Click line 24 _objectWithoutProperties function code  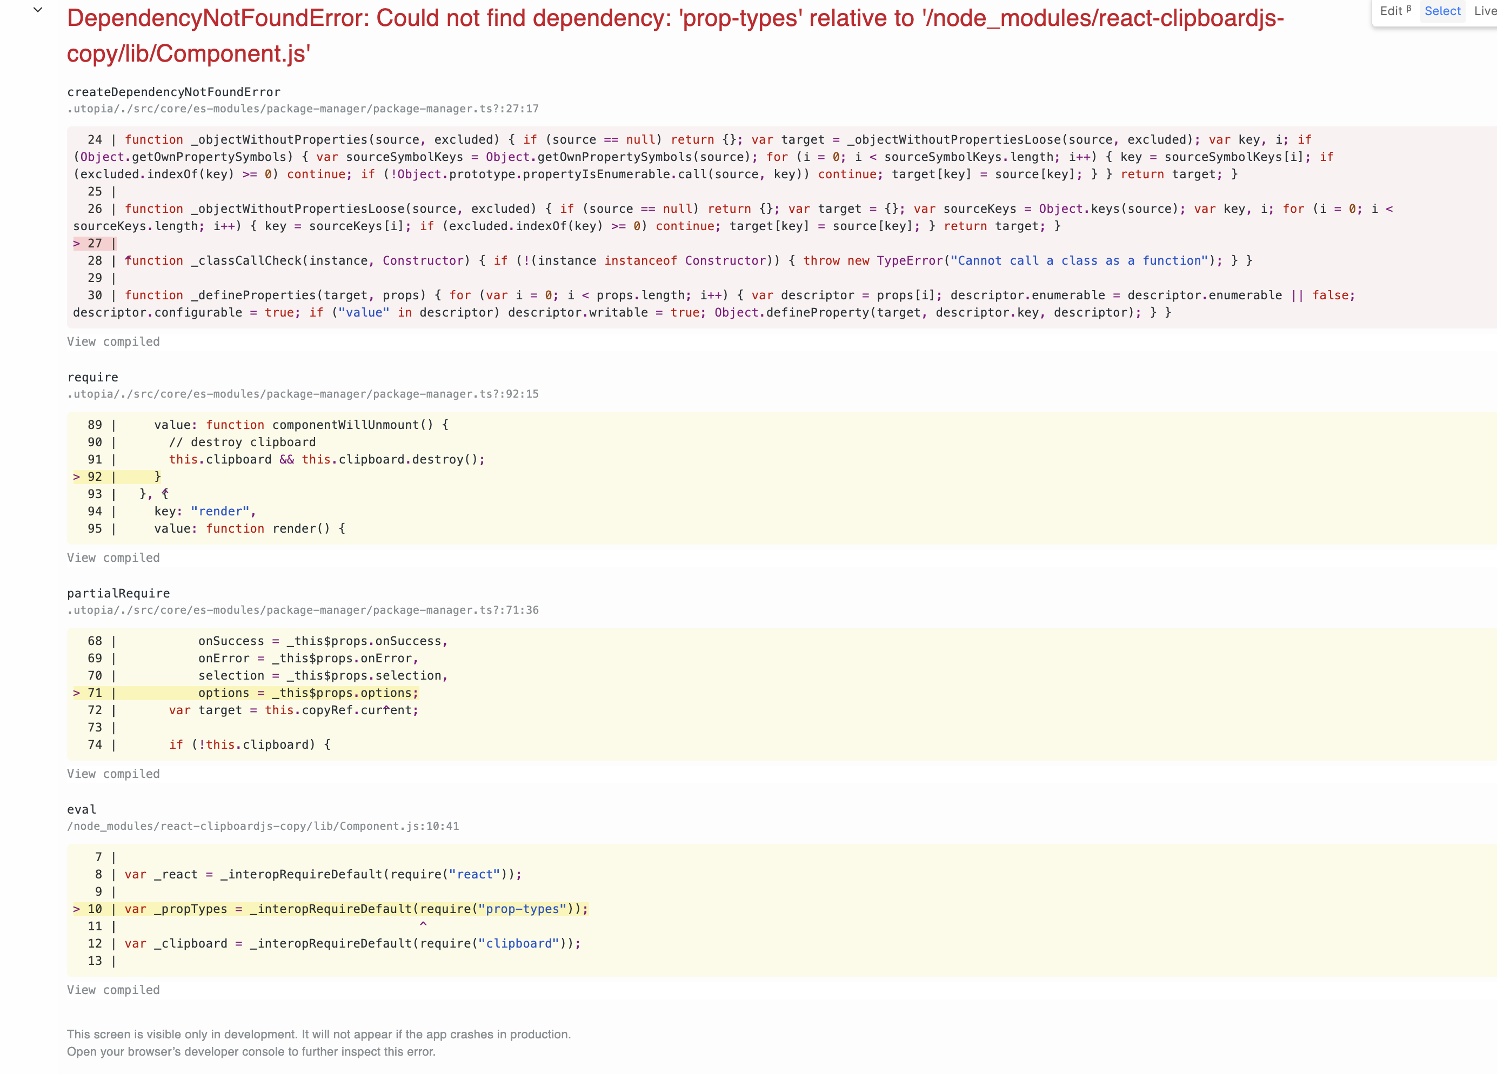pos(703,157)
